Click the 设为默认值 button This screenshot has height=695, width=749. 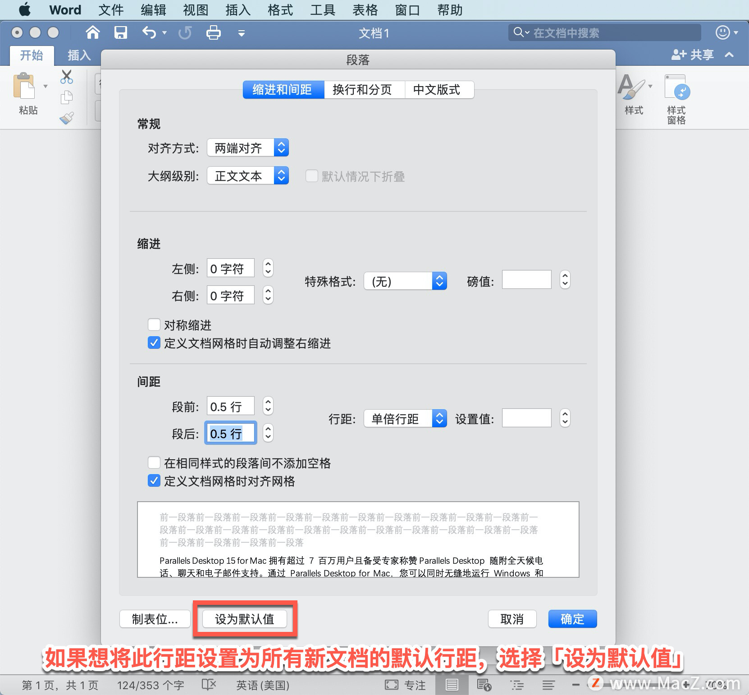pyautogui.click(x=245, y=619)
